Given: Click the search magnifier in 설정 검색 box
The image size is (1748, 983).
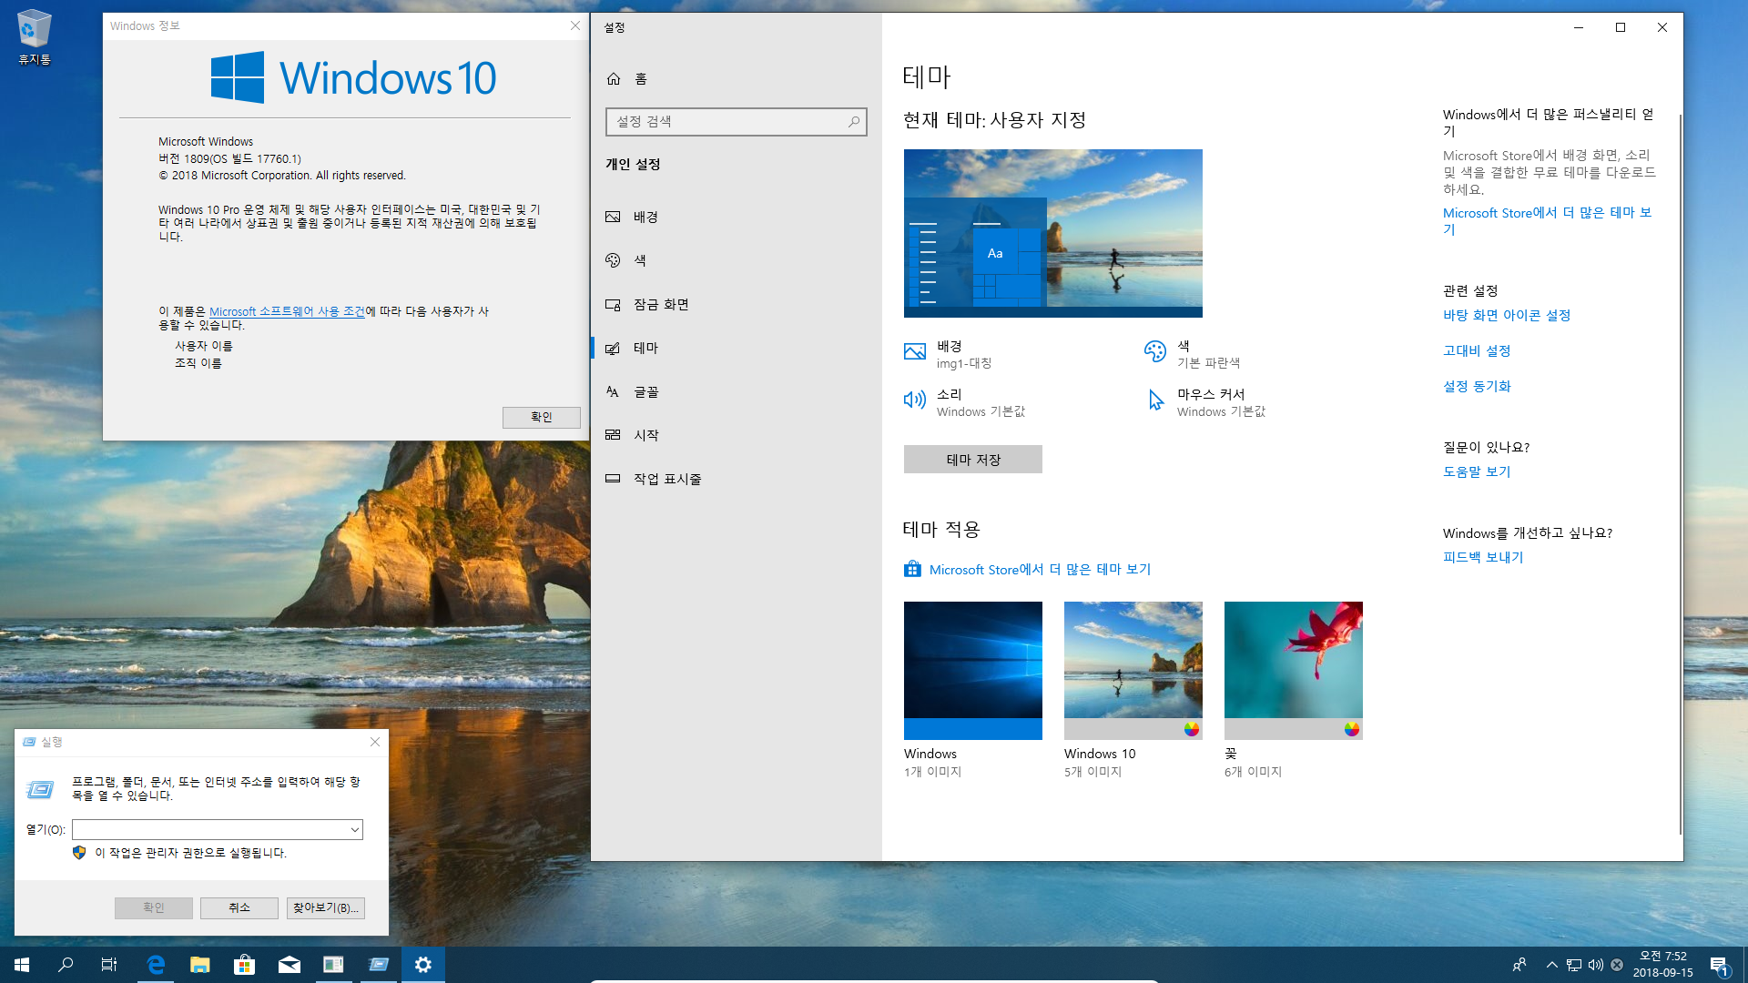Looking at the screenshot, I should (854, 121).
